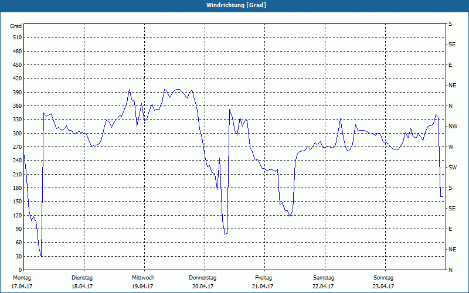Click the 23.04.17 date label

point(383,287)
